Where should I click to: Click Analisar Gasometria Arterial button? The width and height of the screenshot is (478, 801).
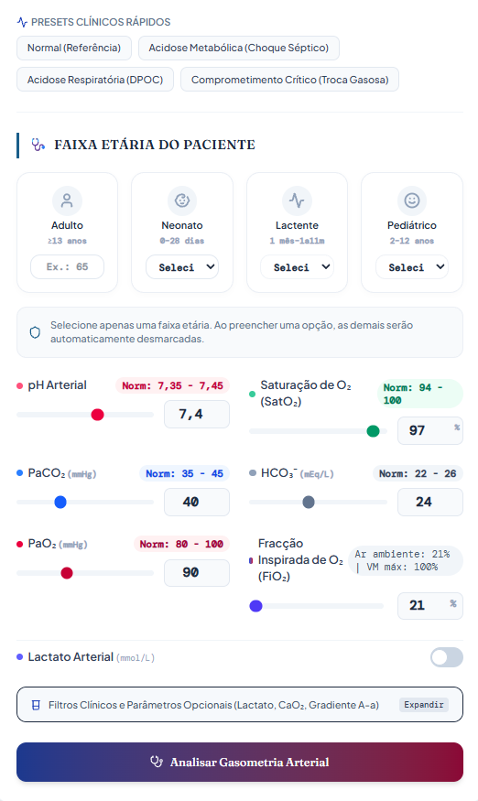coord(240,763)
